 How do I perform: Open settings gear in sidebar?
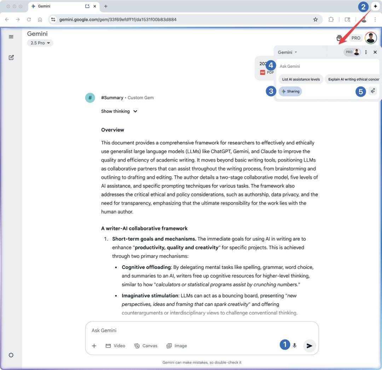[11, 355]
